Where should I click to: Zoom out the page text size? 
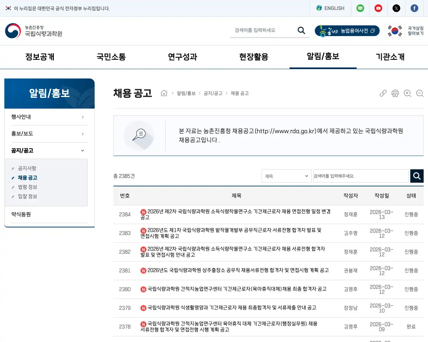pyautogui.click(x=420, y=94)
